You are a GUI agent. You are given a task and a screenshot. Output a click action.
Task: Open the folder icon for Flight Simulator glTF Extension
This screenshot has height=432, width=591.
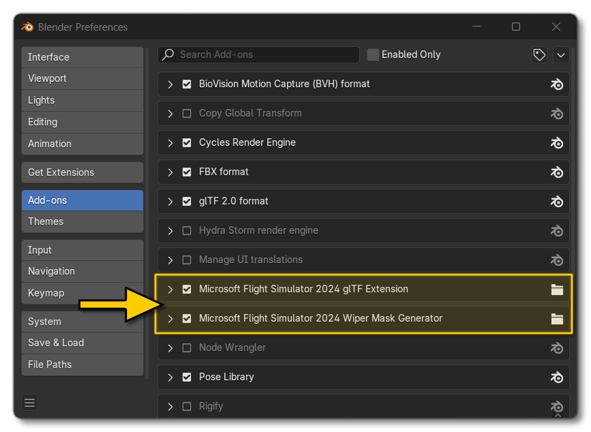pyautogui.click(x=557, y=289)
